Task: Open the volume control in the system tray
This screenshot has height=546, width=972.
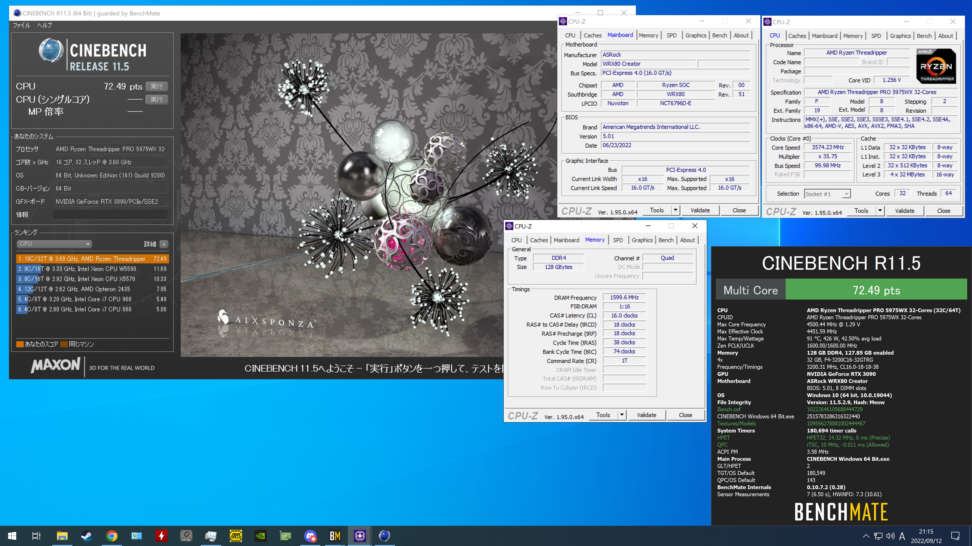Action: [890, 536]
